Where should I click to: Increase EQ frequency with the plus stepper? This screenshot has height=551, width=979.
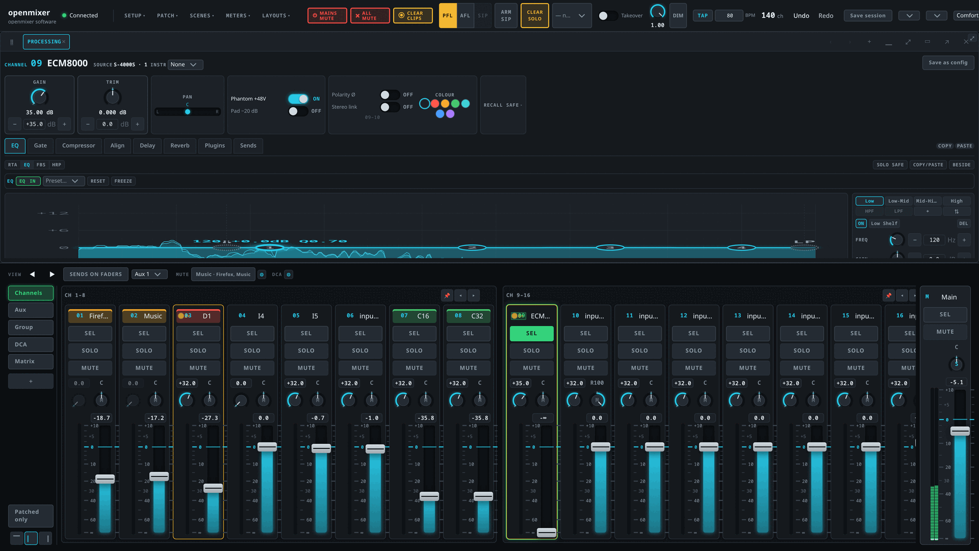[x=964, y=240]
